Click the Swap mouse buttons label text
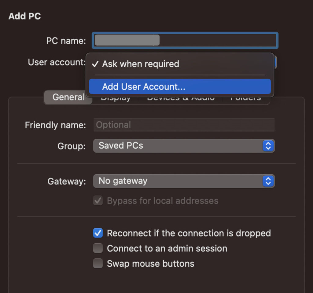Screen dimensions: 313x293 150,264
